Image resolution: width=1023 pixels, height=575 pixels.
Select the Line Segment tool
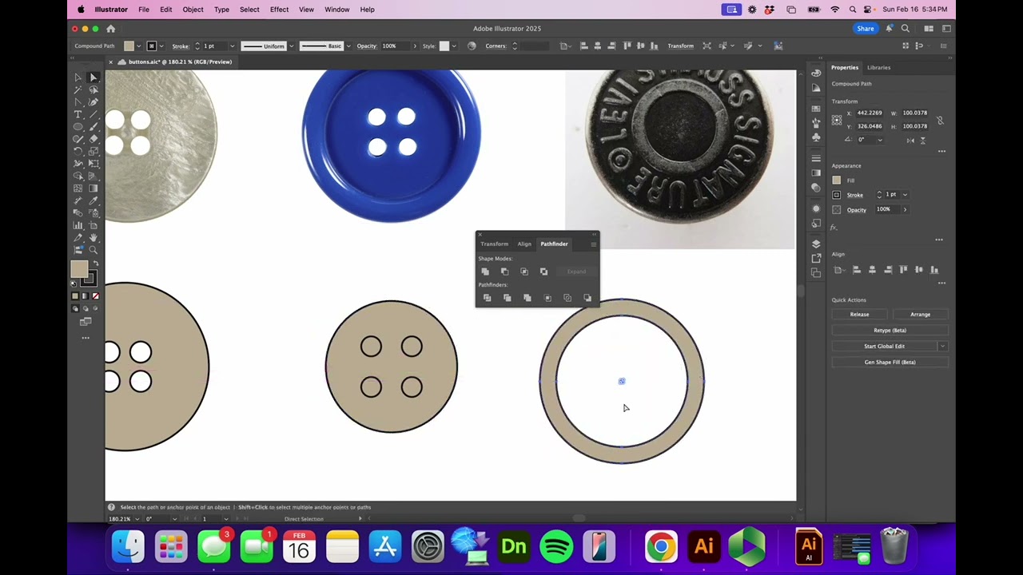(x=94, y=115)
